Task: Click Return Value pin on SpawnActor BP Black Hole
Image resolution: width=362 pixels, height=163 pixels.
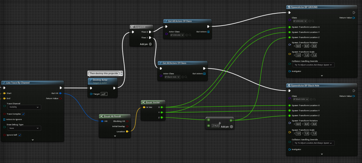Action: tap(354, 96)
